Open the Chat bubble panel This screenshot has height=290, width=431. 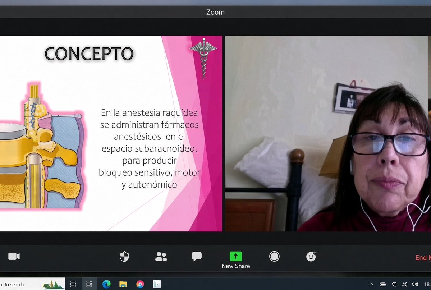pyautogui.click(x=197, y=257)
